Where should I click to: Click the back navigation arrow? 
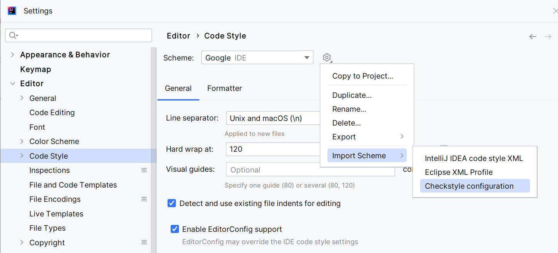click(x=533, y=37)
